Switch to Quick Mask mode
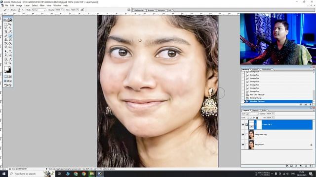 coord(10,77)
